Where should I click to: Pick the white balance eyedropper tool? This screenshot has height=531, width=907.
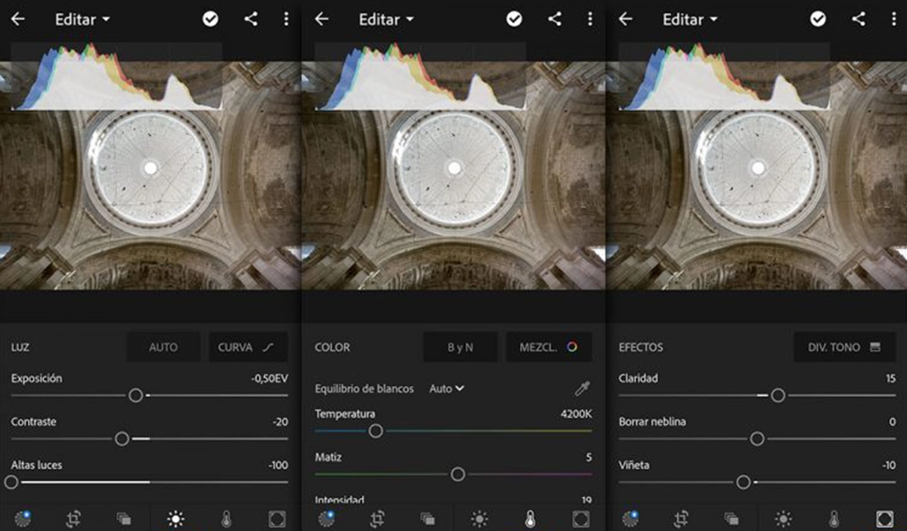coord(582,388)
